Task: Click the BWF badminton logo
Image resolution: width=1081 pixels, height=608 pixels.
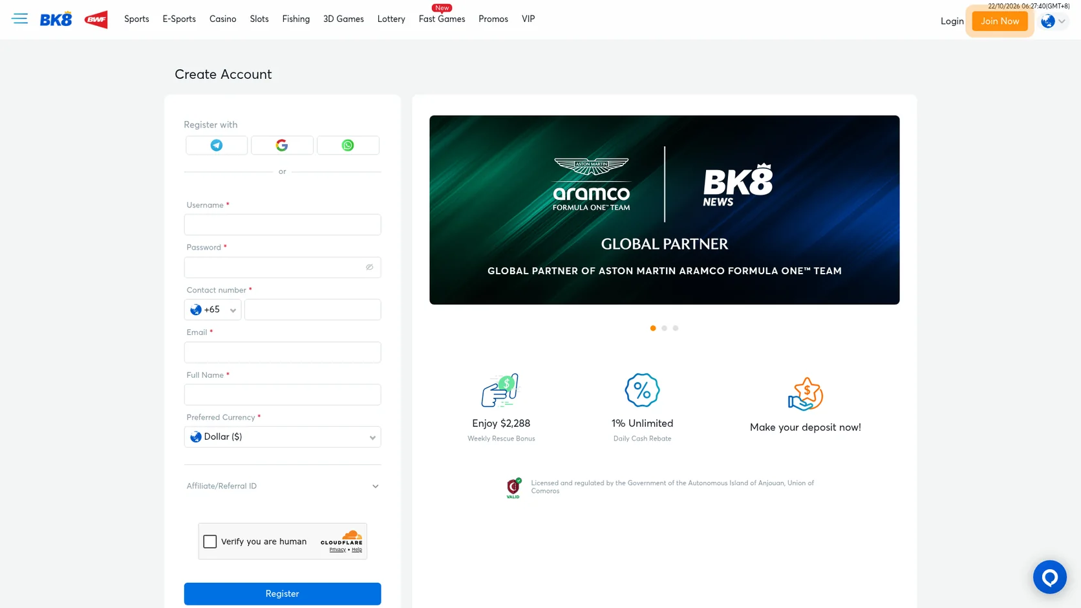Action: (96, 19)
